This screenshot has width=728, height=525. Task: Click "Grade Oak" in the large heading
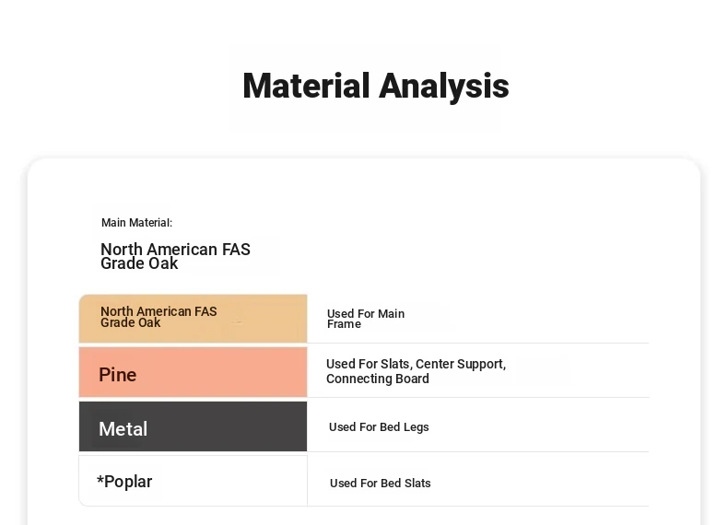pyautogui.click(x=139, y=264)
